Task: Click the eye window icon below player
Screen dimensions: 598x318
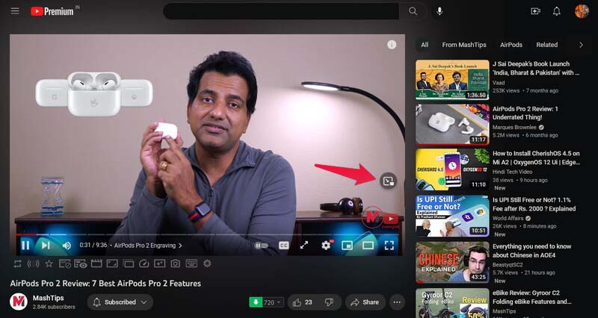Action: [x=81, y=264]
